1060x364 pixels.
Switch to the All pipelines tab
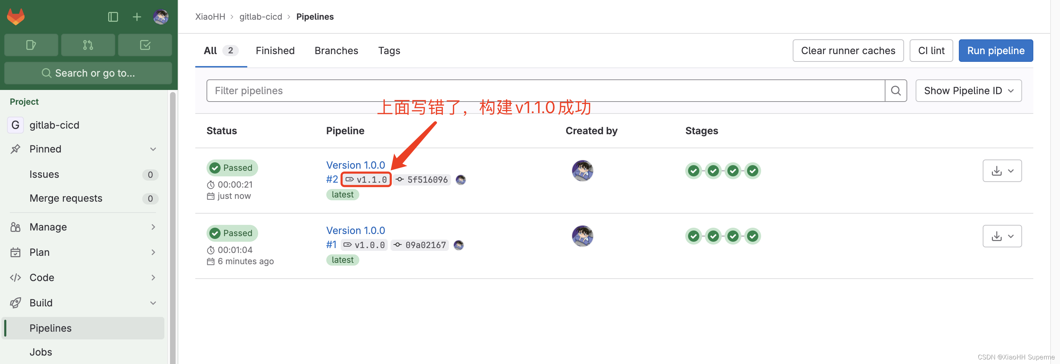point(221,51)
